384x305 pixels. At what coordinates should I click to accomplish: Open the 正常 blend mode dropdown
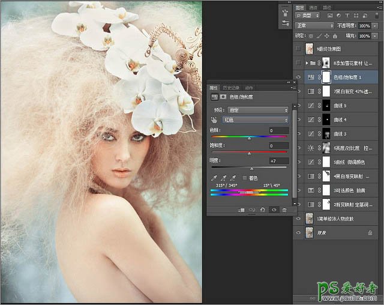[315, 26]
